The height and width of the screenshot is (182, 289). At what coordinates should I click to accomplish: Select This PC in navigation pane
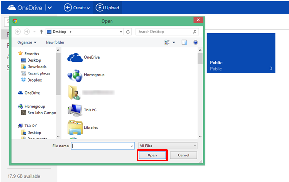[28, 126]
